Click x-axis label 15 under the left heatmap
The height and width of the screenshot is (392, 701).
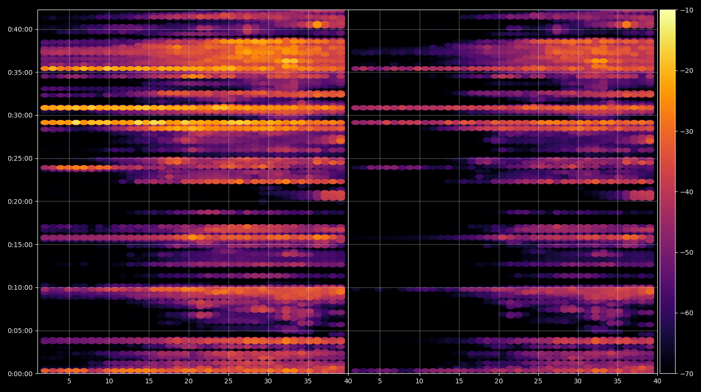[149, 381]
